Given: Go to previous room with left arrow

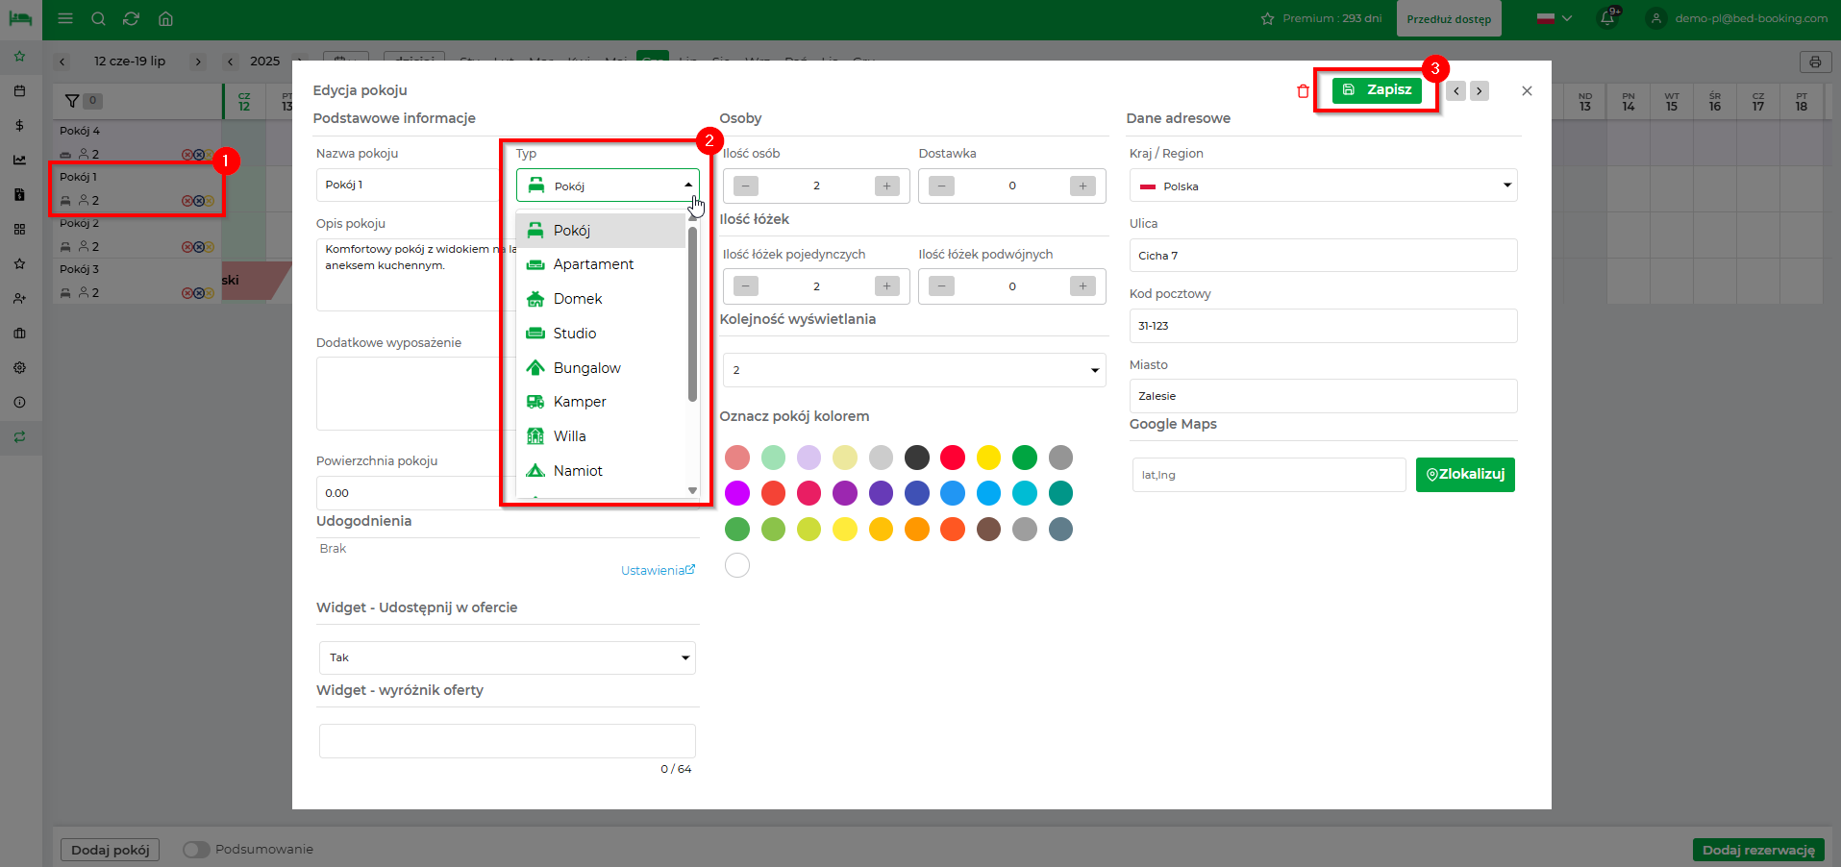Looking at the screenshot, I should coord(1456,91).
